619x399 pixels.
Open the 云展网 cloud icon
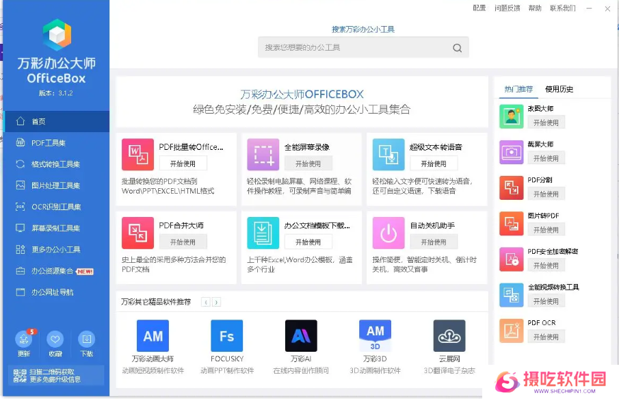coord(449,336)
